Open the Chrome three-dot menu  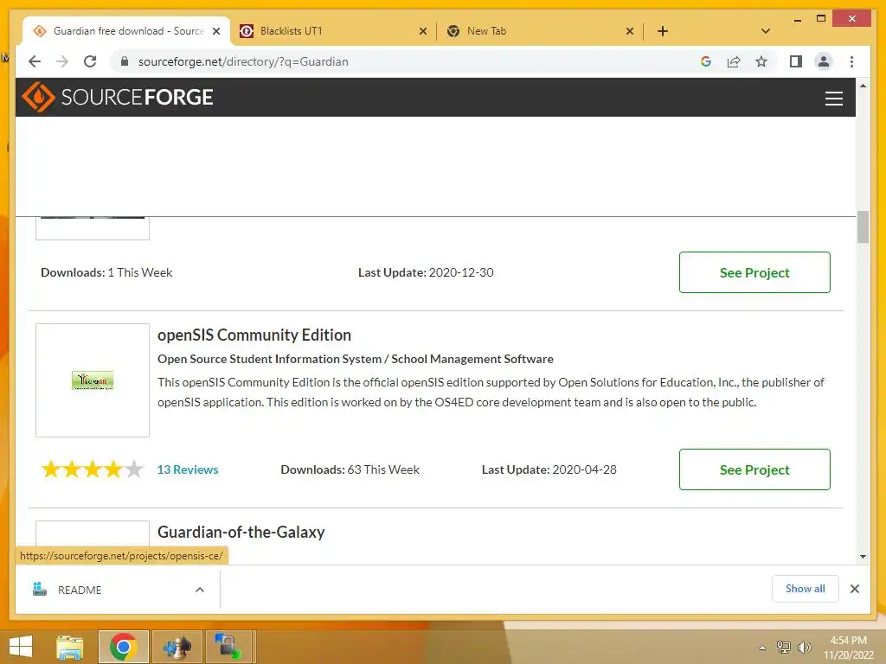pyautogui.click(x=851, y=61)
